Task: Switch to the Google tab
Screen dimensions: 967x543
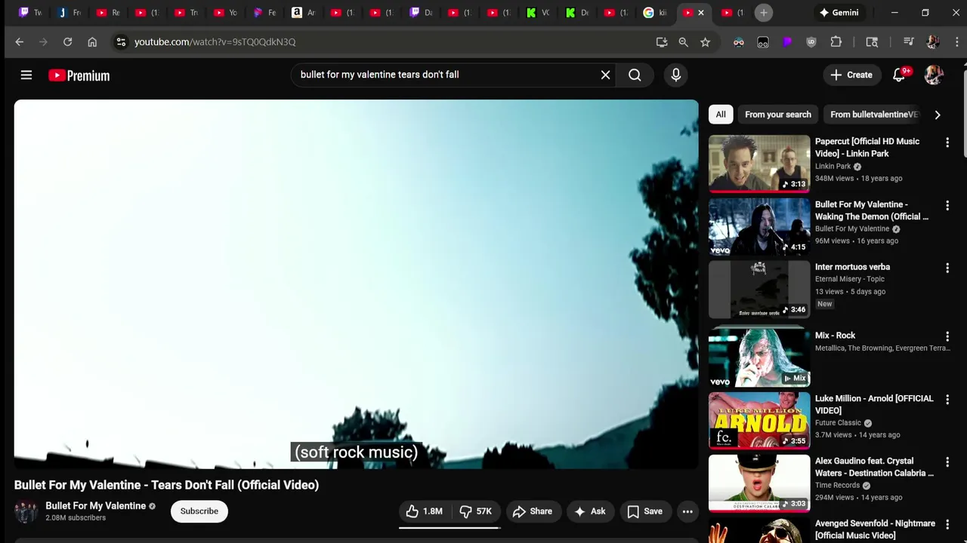Action: pyautogui.click(x=654, y=13)
